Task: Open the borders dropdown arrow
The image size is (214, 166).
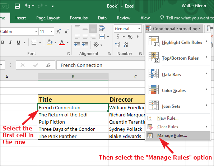Action: pos(40,42)
